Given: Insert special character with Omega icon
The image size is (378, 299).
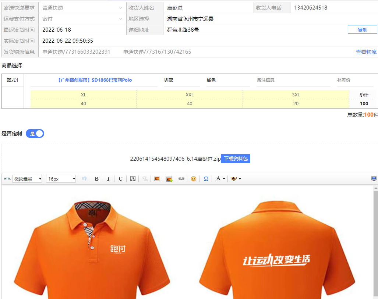Looking at the screenshot, I should pyautogui.click(x=206, y=179).
